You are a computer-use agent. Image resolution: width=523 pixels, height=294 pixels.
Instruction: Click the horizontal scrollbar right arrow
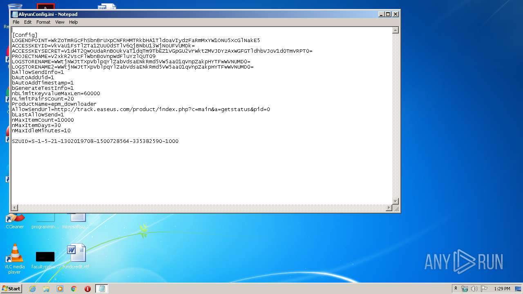(x=389, y=208)
